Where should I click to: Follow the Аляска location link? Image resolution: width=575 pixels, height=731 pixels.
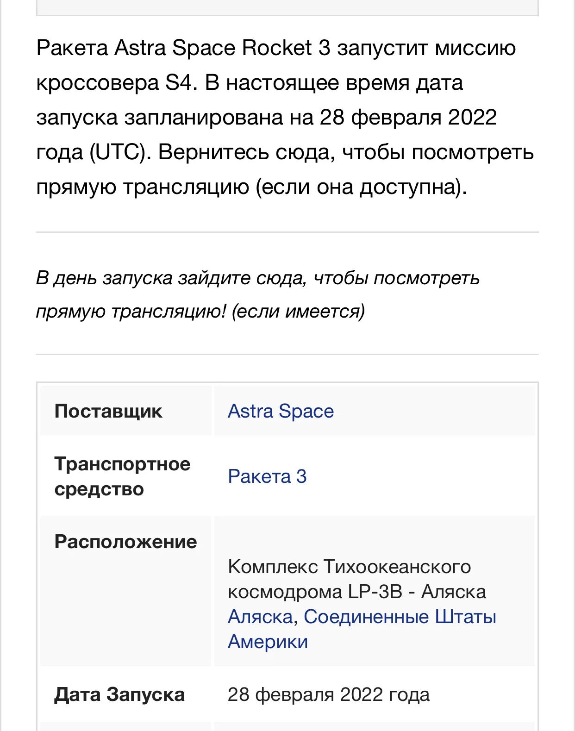[261, 617]
